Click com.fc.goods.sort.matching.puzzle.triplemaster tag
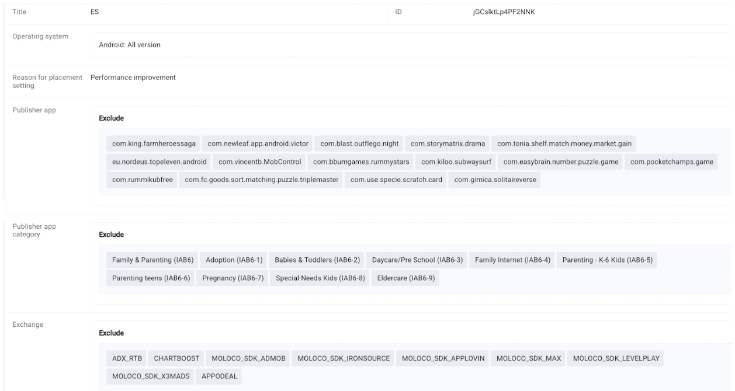This screenshot has height=391, width=735. pyautogui.click(x=262, y=180)
